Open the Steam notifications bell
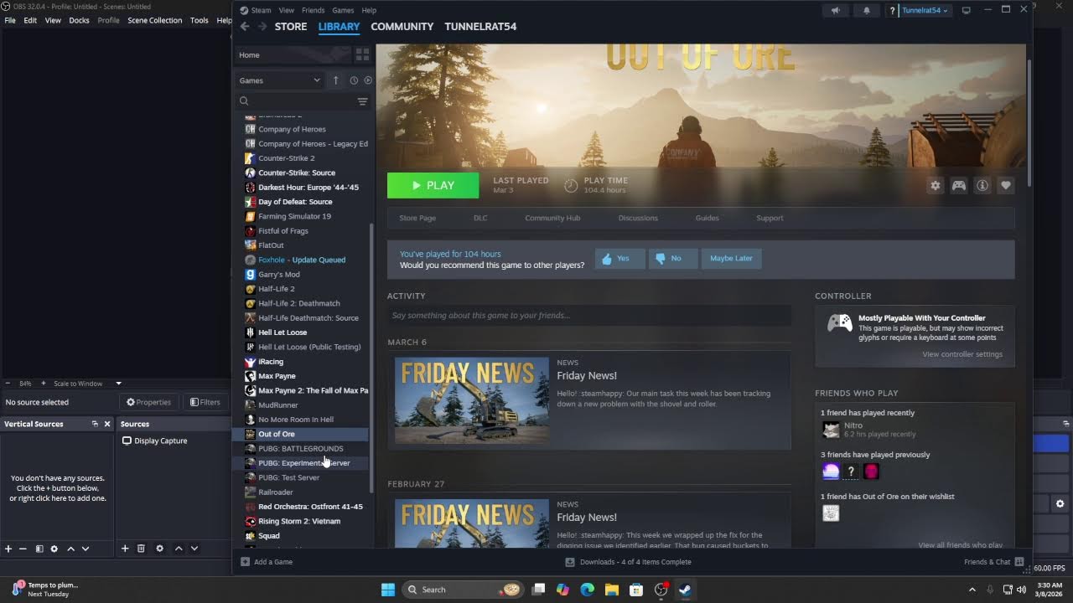This screenshot has width=1073, height=603. tap(867, 10)
